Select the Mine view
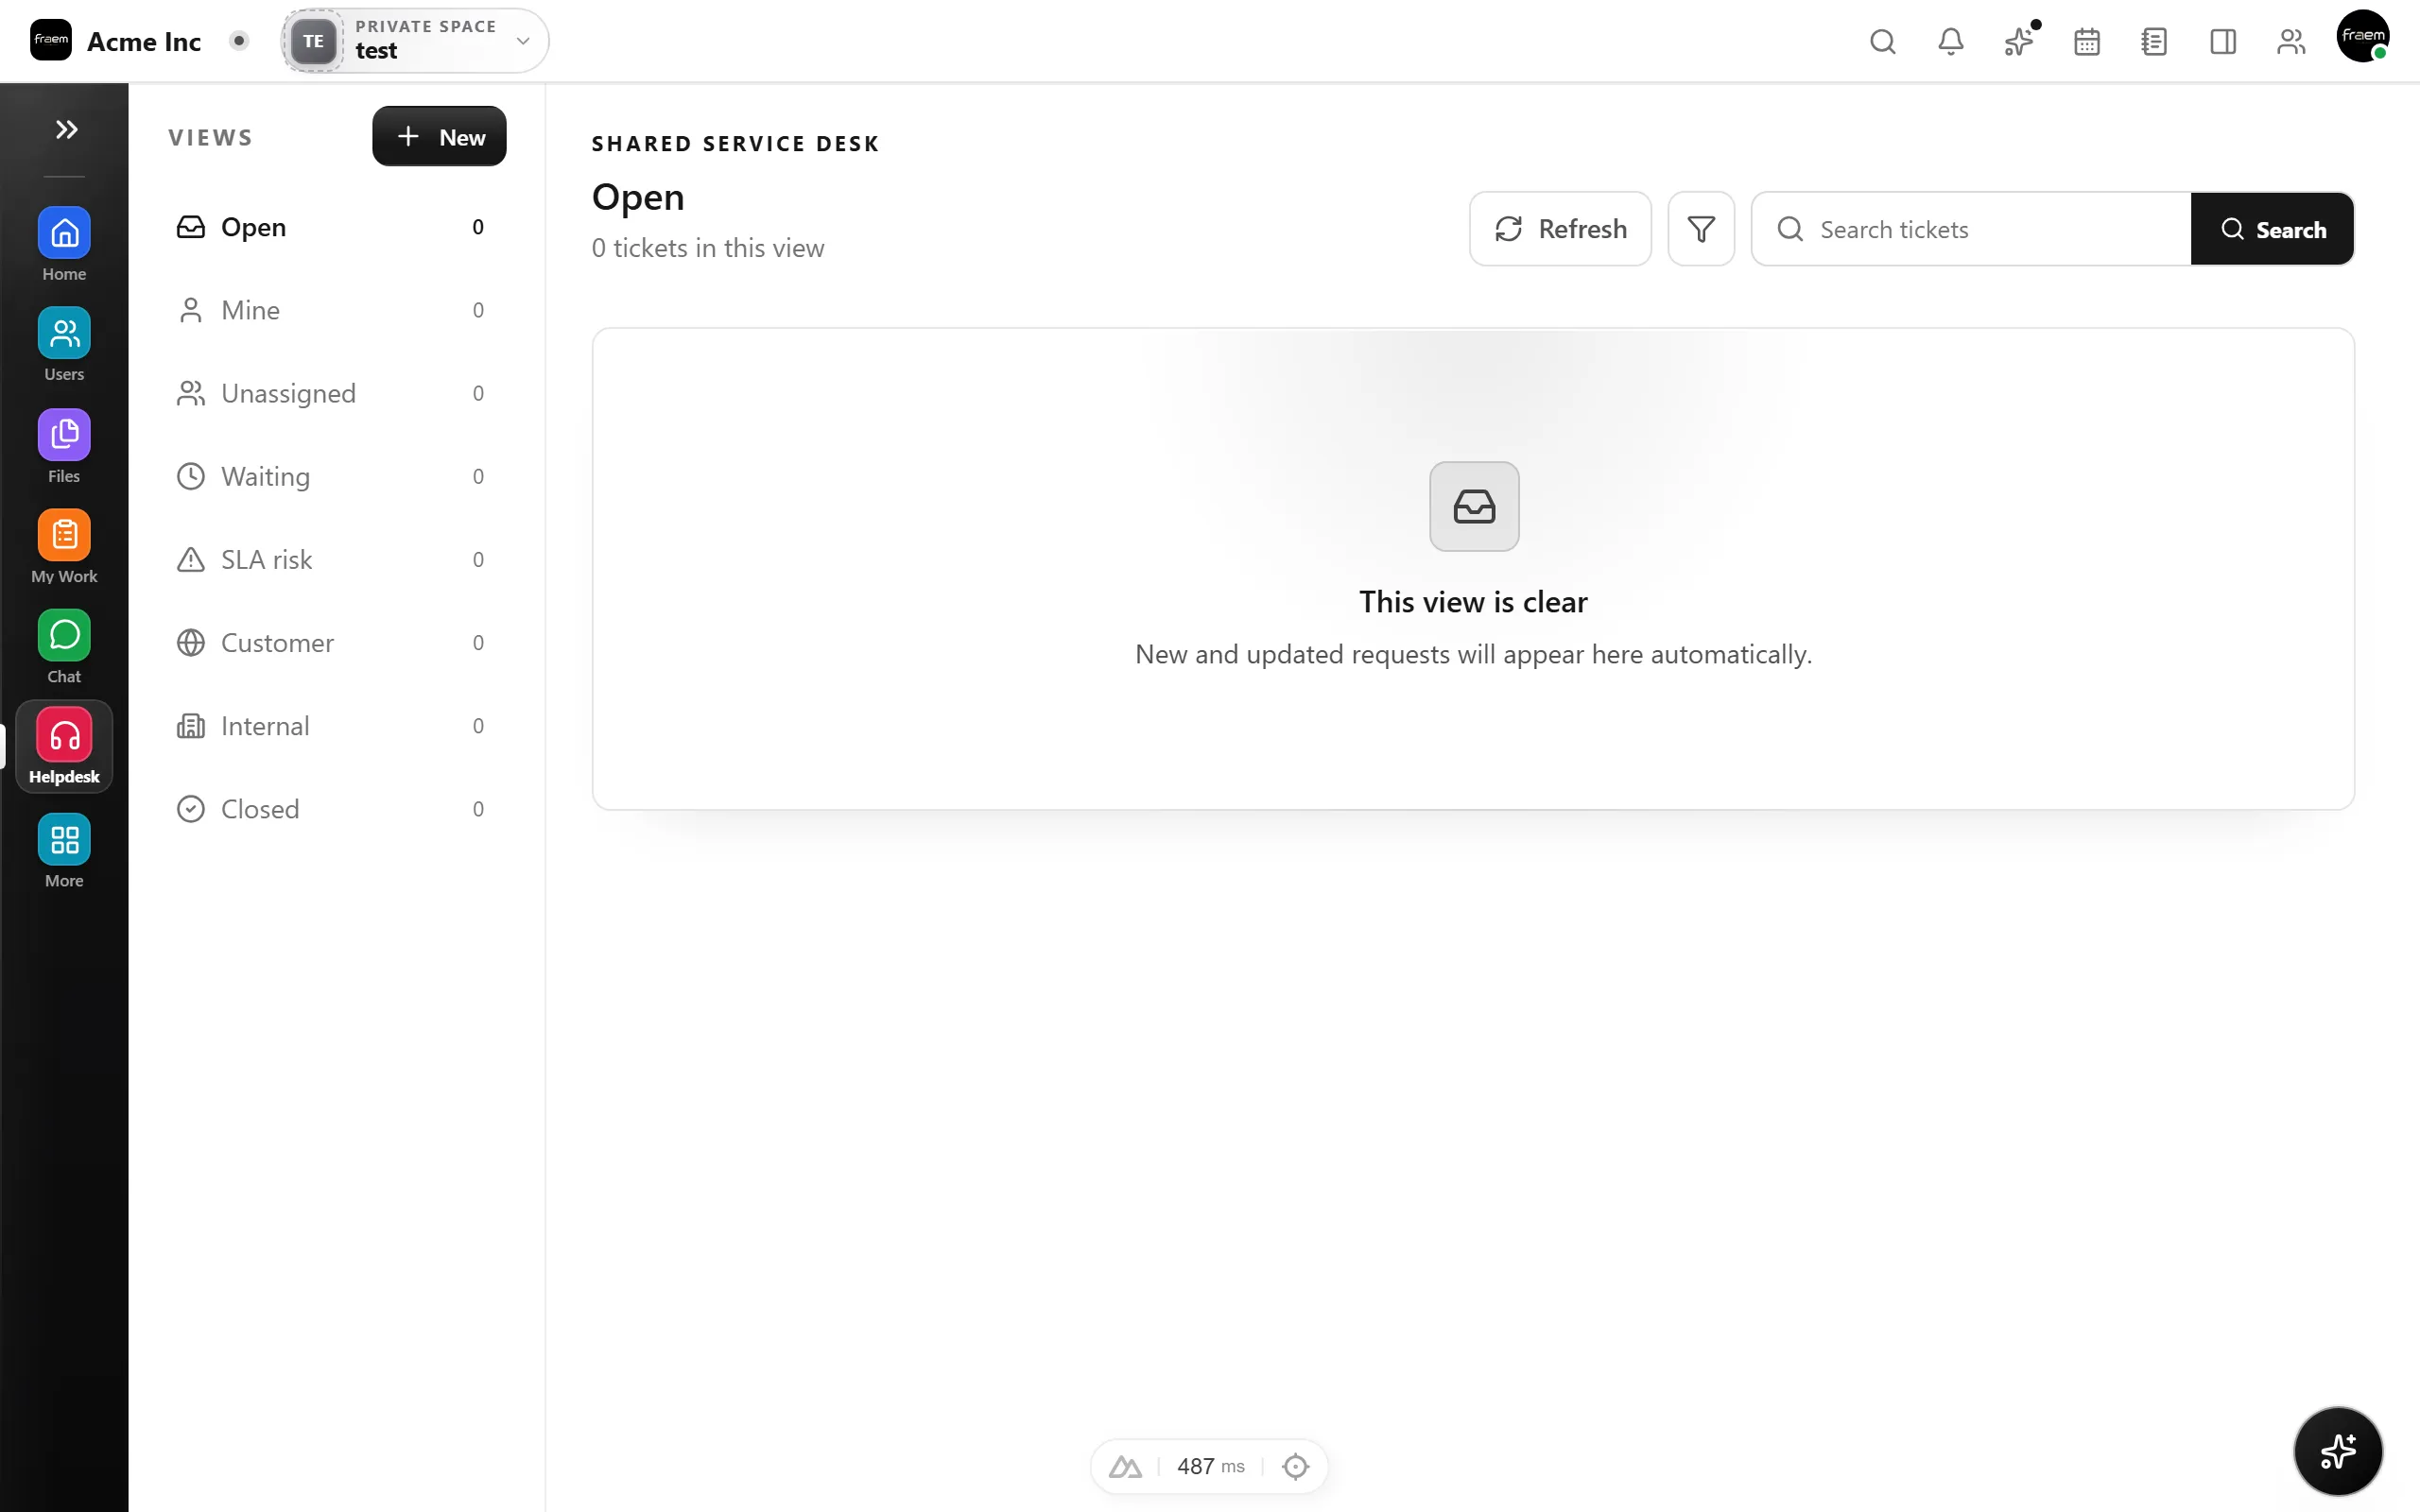Viewport: 2420px width, 1512px height. coord(331,310)
